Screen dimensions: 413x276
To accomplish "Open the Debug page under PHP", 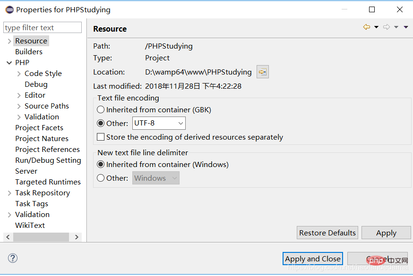I will coord(36,84).
